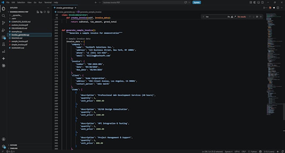Open the Testing flask view
285x153 pixels.
click(3, 44)
